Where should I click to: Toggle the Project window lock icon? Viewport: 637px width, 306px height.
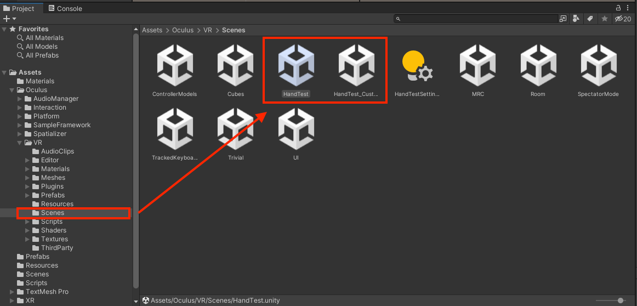pos(618,8)
